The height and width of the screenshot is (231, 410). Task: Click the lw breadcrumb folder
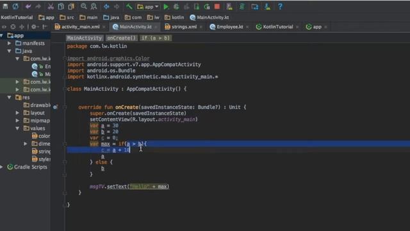[153, 17]
